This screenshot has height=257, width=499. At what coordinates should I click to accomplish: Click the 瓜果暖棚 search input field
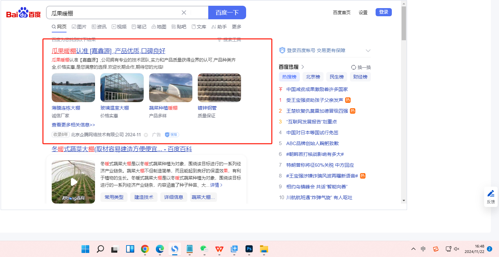point(115,13)
